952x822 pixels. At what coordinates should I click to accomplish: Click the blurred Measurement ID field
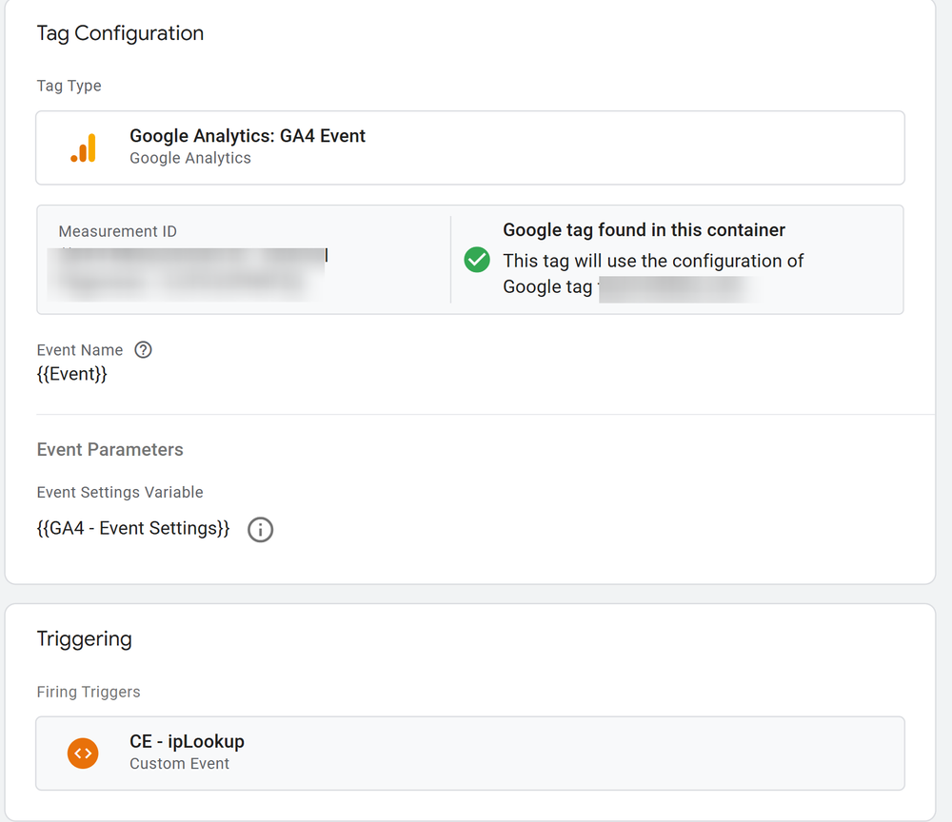pyautogui.click(x=187, y=275)
